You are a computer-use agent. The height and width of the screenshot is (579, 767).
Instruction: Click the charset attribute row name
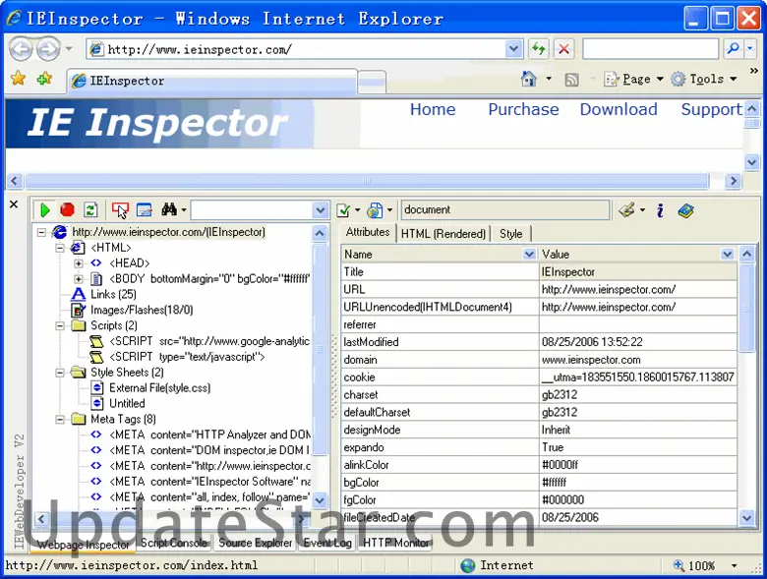(361, 394)
